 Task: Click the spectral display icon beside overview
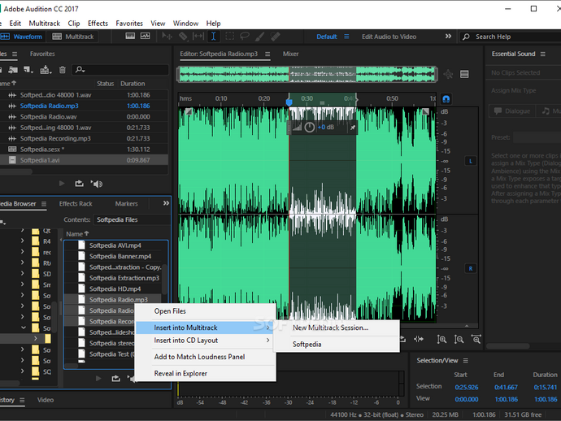(x=466, y=74)
